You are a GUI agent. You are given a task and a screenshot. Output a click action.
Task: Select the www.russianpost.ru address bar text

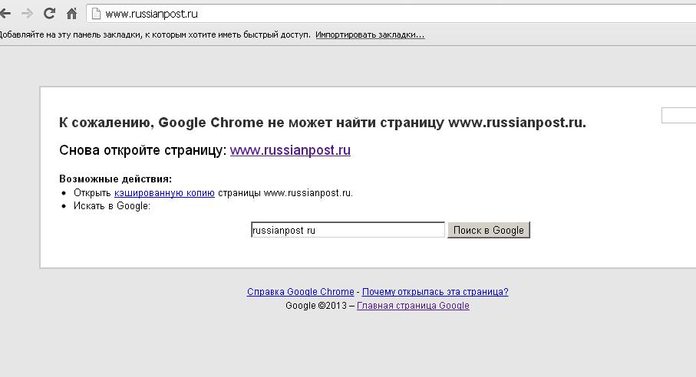[151, 15]
